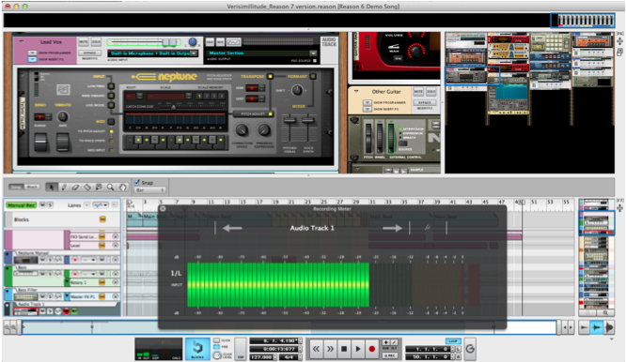The width and height of the screenshot is (626, 362).
Task: Select the arrow selection tool
Action: [x=51, y=187]
